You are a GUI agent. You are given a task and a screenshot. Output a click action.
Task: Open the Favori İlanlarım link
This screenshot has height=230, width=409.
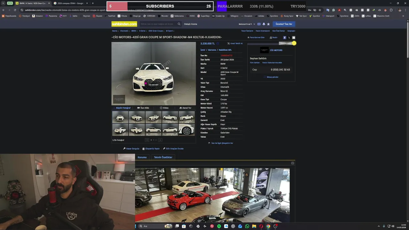[247, 31]
